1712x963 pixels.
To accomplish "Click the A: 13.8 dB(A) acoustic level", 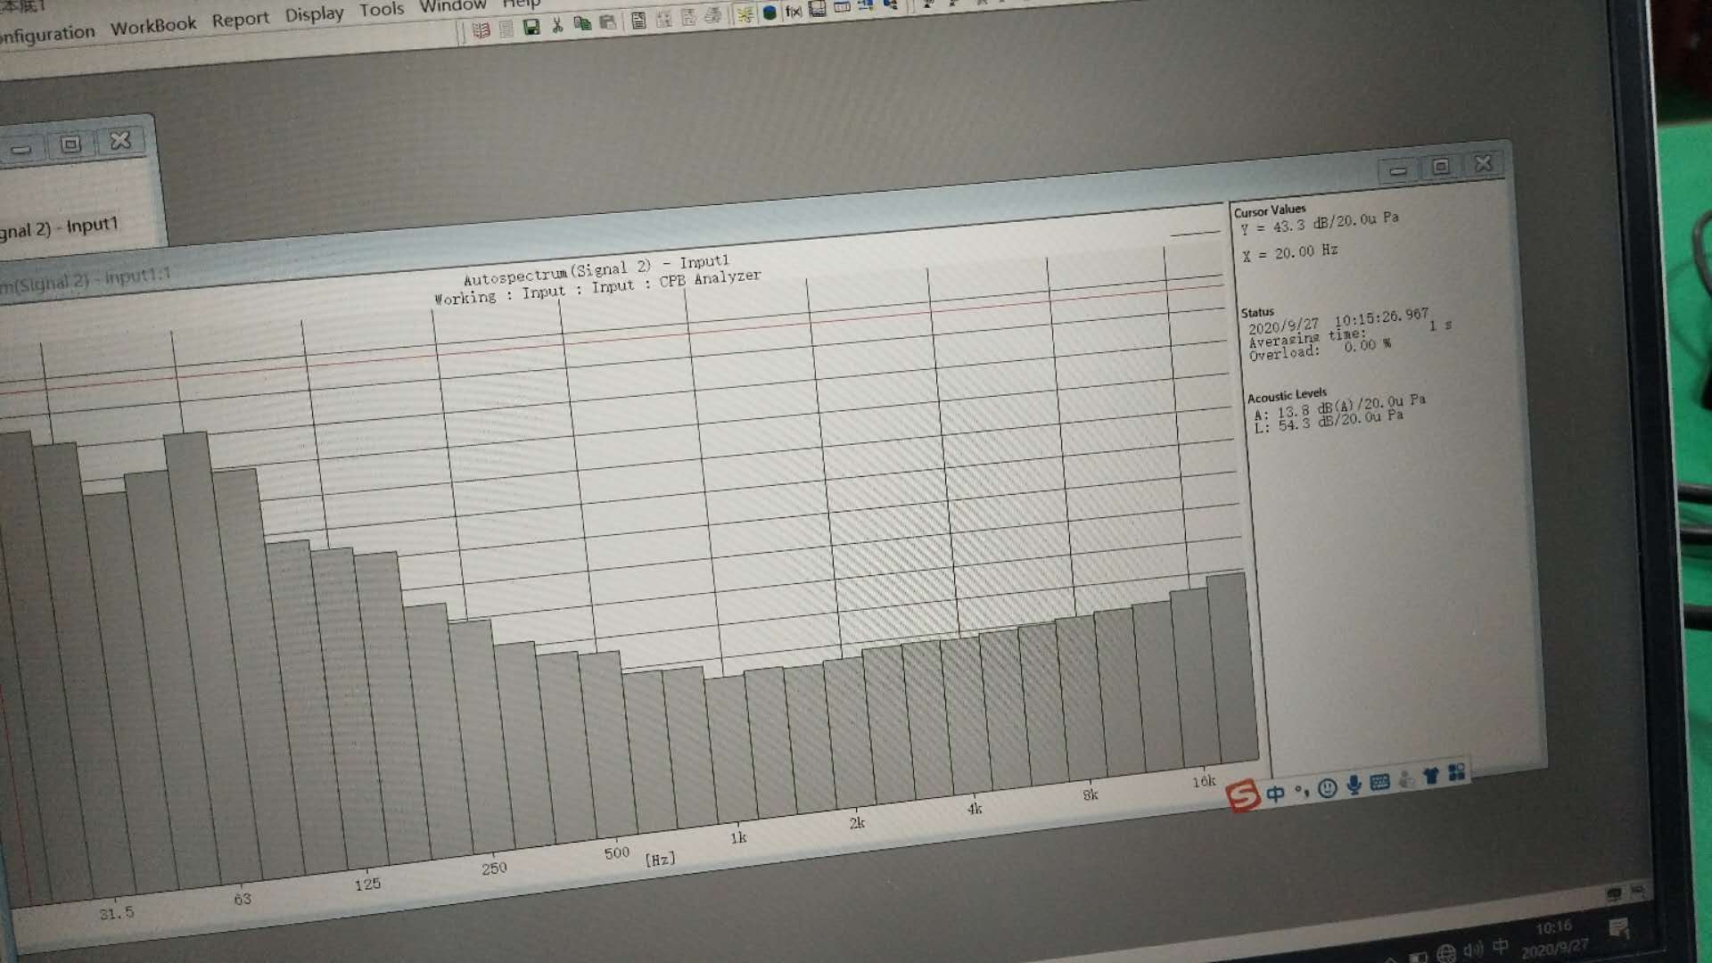I will (1339, 406).
